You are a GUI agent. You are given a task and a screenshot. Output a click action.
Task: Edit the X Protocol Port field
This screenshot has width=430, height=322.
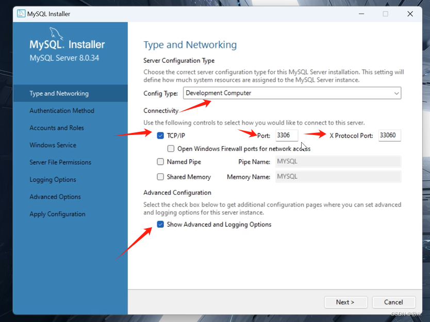[x=389, y=135]
